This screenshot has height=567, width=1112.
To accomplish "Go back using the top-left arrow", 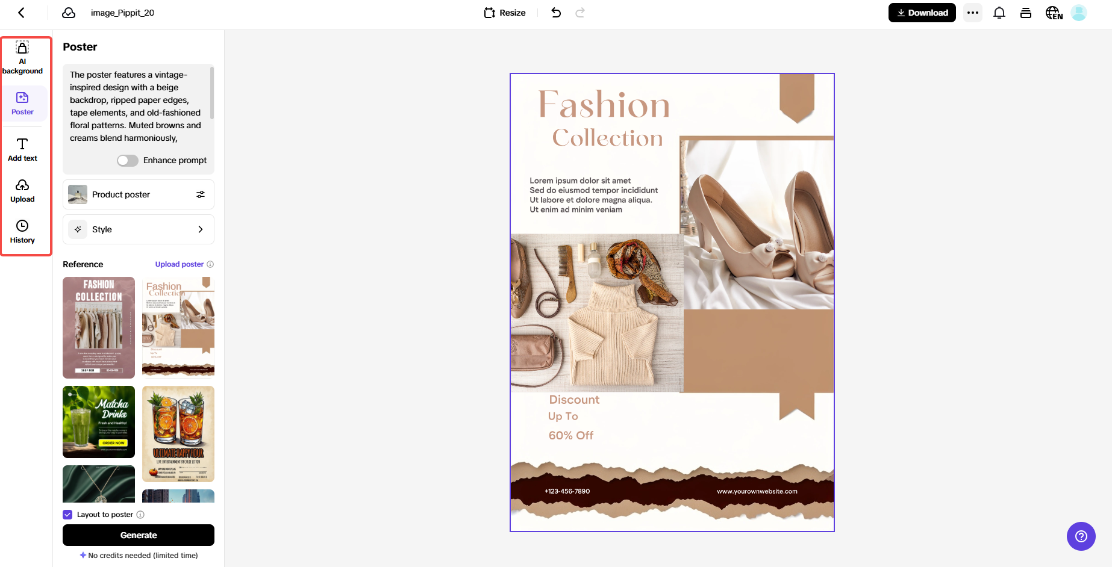I will click(x=22, y=13).
